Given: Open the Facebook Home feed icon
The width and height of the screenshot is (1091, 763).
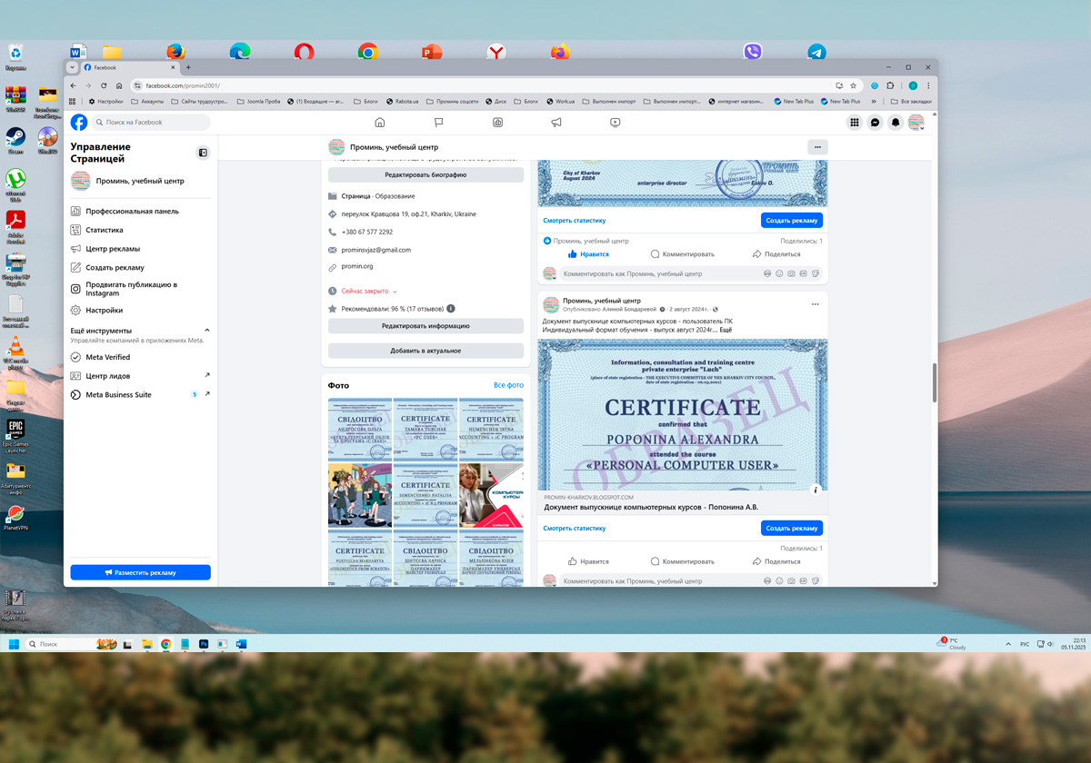Looking at the screenshot, I should tap(380, 123).
